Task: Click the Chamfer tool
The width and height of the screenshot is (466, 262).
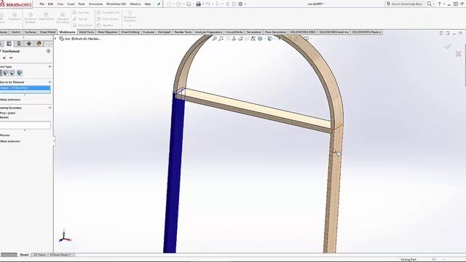Action: pyautogui.click(x=105, y=25)
